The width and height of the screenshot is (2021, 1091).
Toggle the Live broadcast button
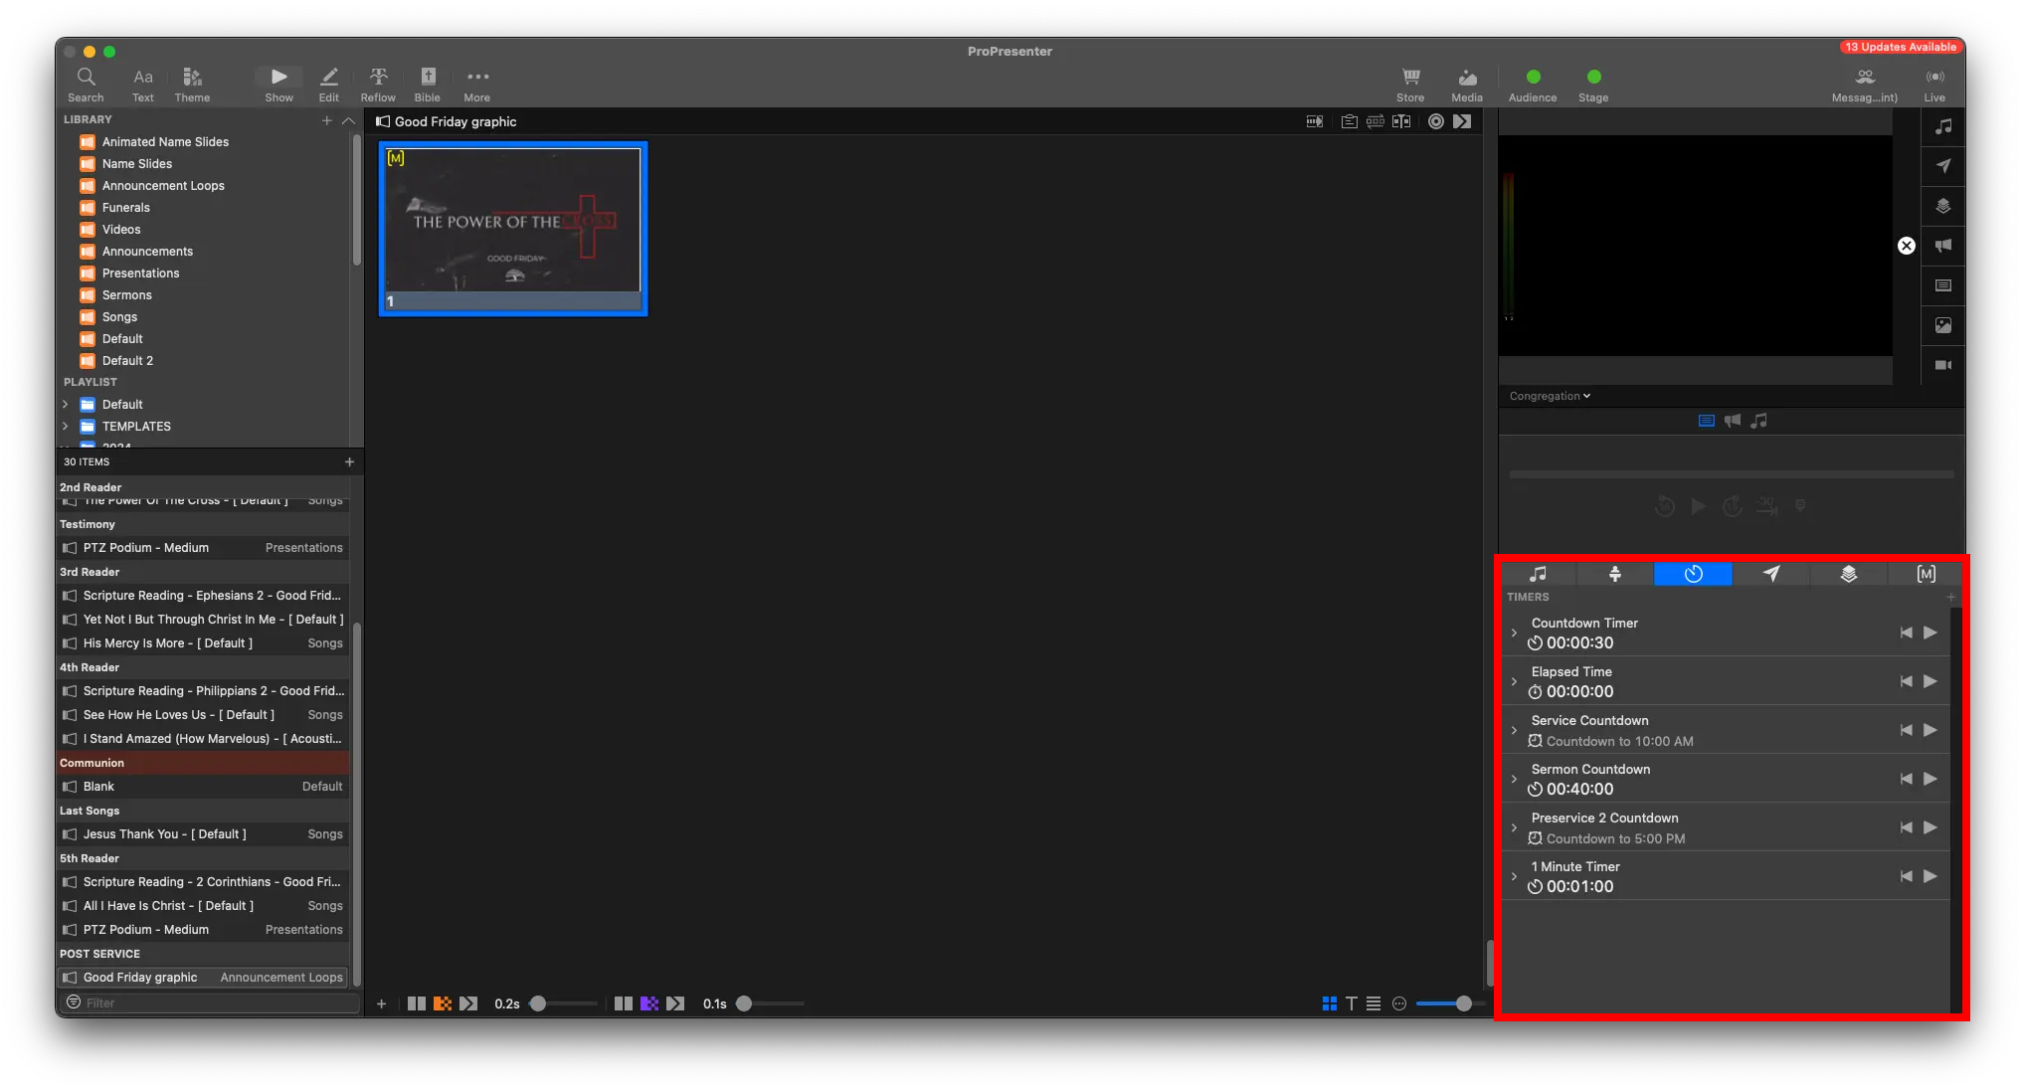1933,78
